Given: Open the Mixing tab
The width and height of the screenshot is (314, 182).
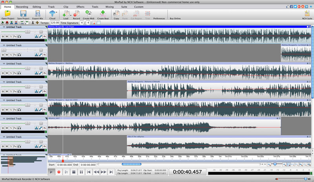Looking at the screenshot, I should pos(110,7).
